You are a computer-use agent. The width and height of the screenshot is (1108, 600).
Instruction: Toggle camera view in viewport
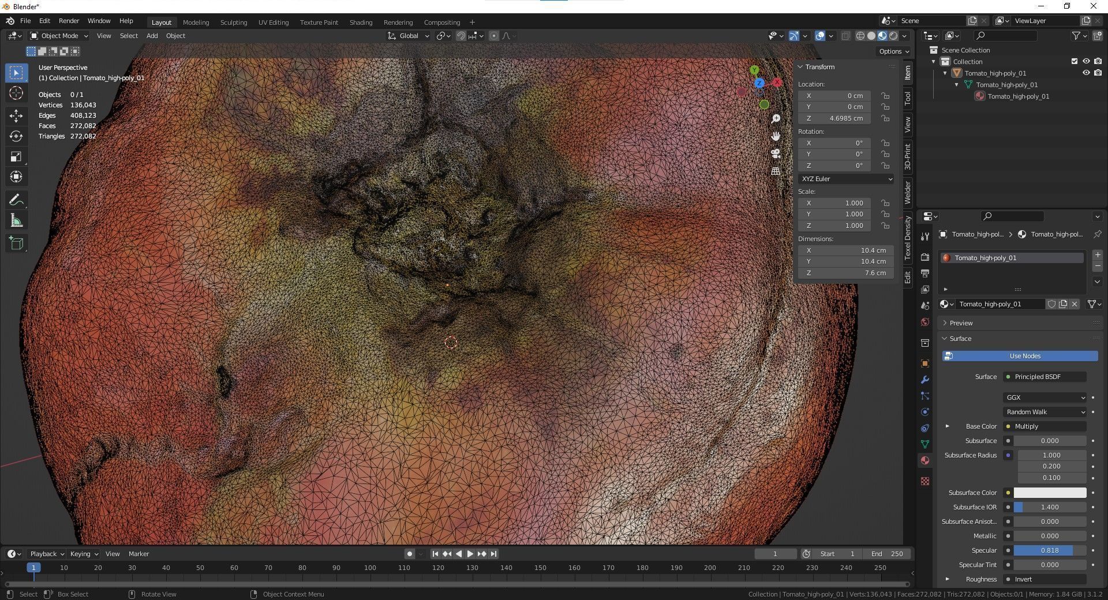pos(776,153)
